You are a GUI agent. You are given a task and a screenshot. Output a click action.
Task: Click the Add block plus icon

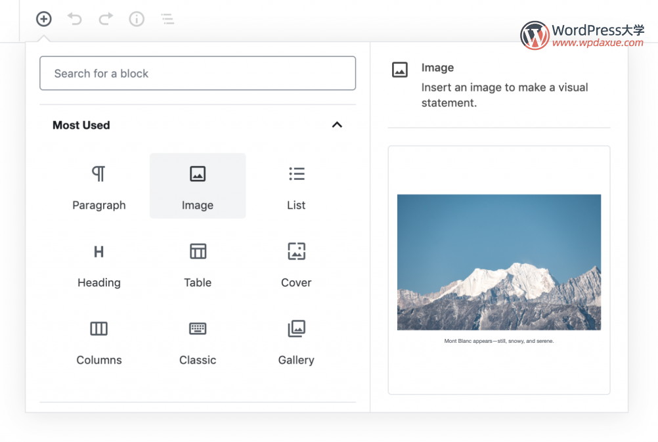click(x=44, y=19)
